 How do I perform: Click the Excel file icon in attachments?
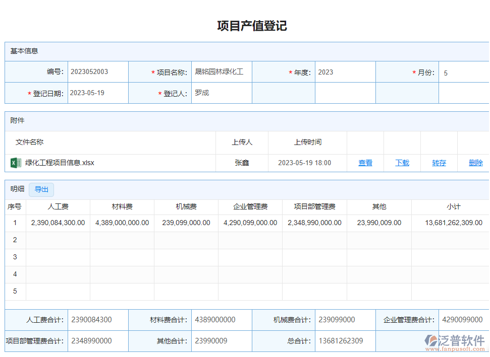tap(16, 163)
